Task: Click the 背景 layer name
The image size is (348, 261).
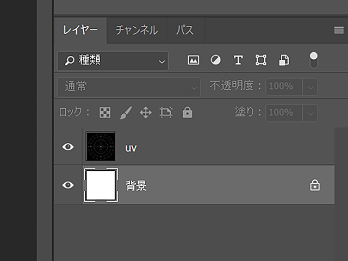Action: pos(136,186)
